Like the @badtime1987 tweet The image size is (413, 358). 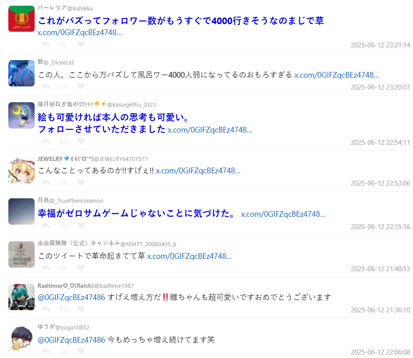point(81,309)
